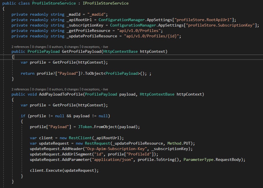Click the void keyword in AddPayloadToProfile signature
This screenshot has height=188, width=263.
tap(32, 94)
